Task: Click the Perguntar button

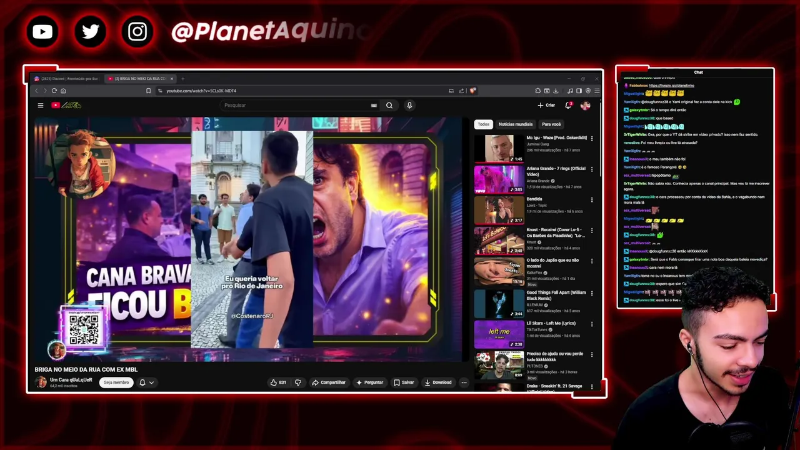Action: [369, 382]
